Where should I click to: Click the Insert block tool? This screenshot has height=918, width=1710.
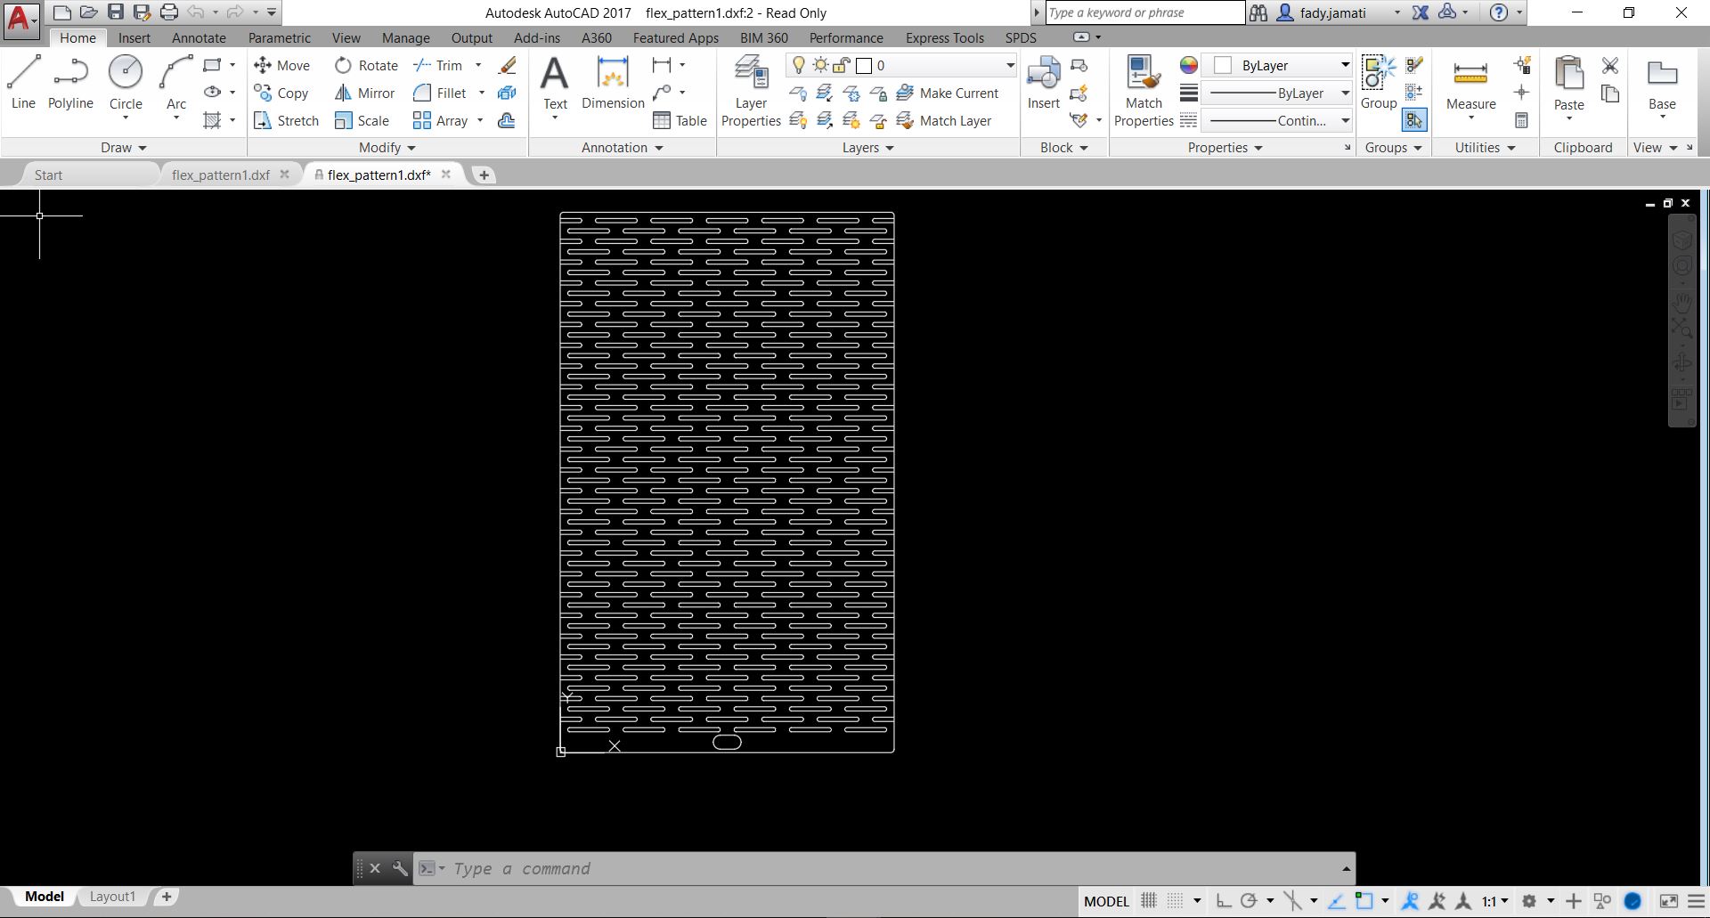[1043, 83]
